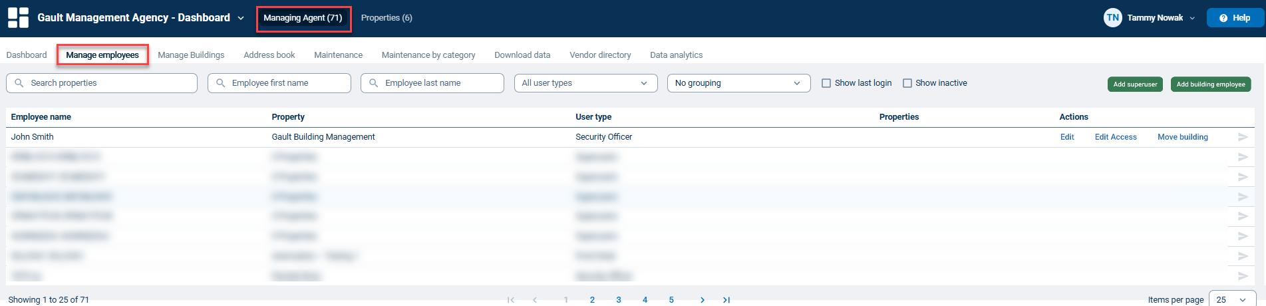Click the Add building employee button
This screenshot has width=1266, height=306.
1211,84
